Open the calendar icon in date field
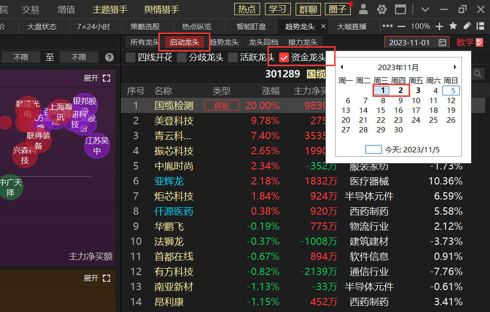The width and height of the screenshot is (490, 312). coord(442,42)
